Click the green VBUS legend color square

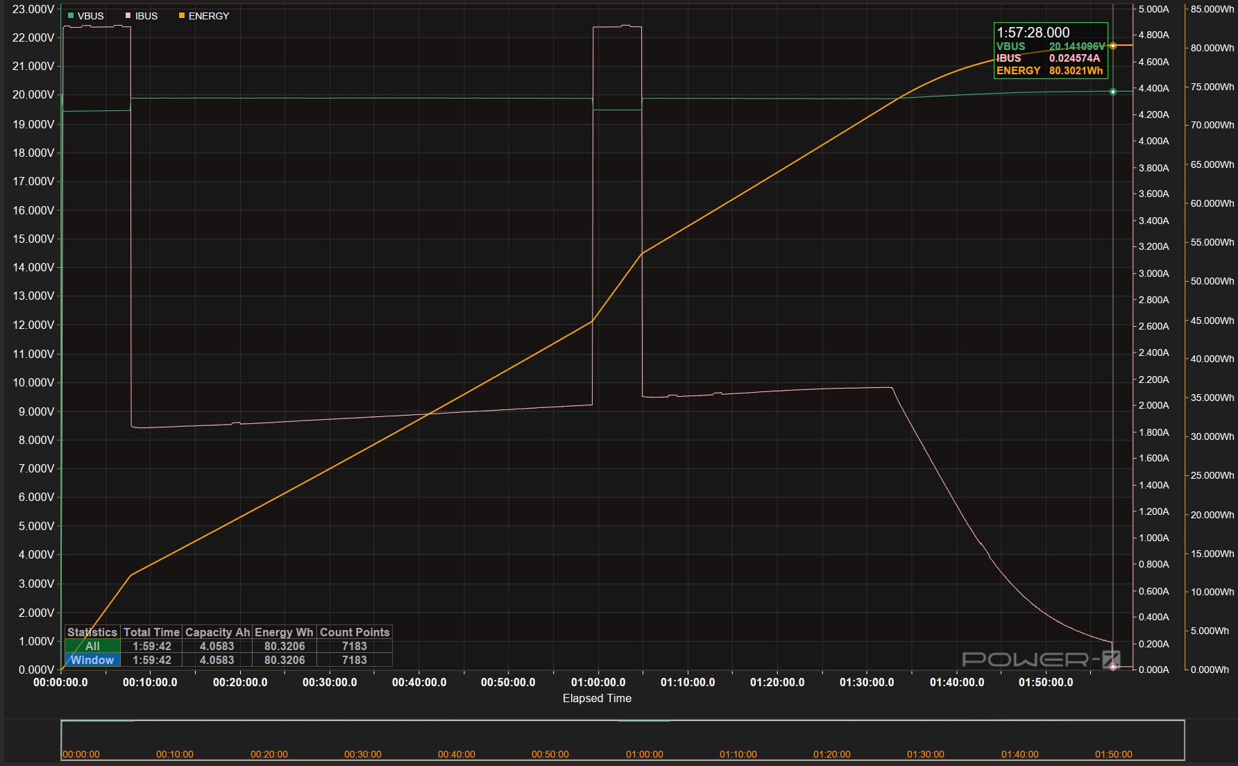tap(71, 15)
